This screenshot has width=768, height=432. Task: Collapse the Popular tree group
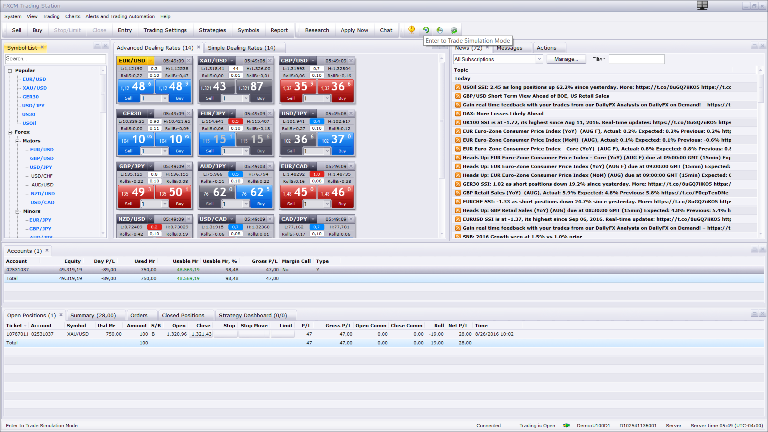click(10, 70)
